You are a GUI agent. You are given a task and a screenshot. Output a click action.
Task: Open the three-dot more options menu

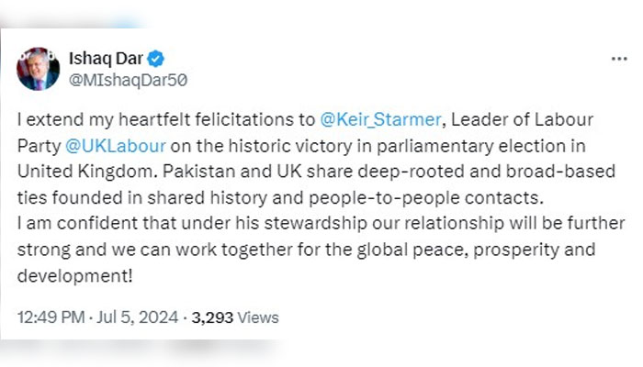[618, 59]
